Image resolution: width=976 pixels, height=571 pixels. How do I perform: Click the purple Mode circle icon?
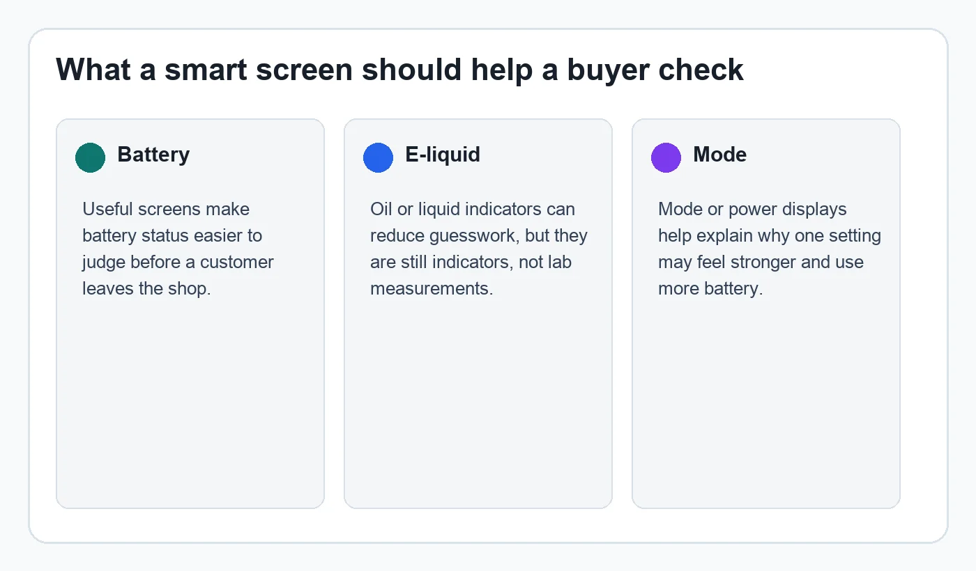point(666,157)
